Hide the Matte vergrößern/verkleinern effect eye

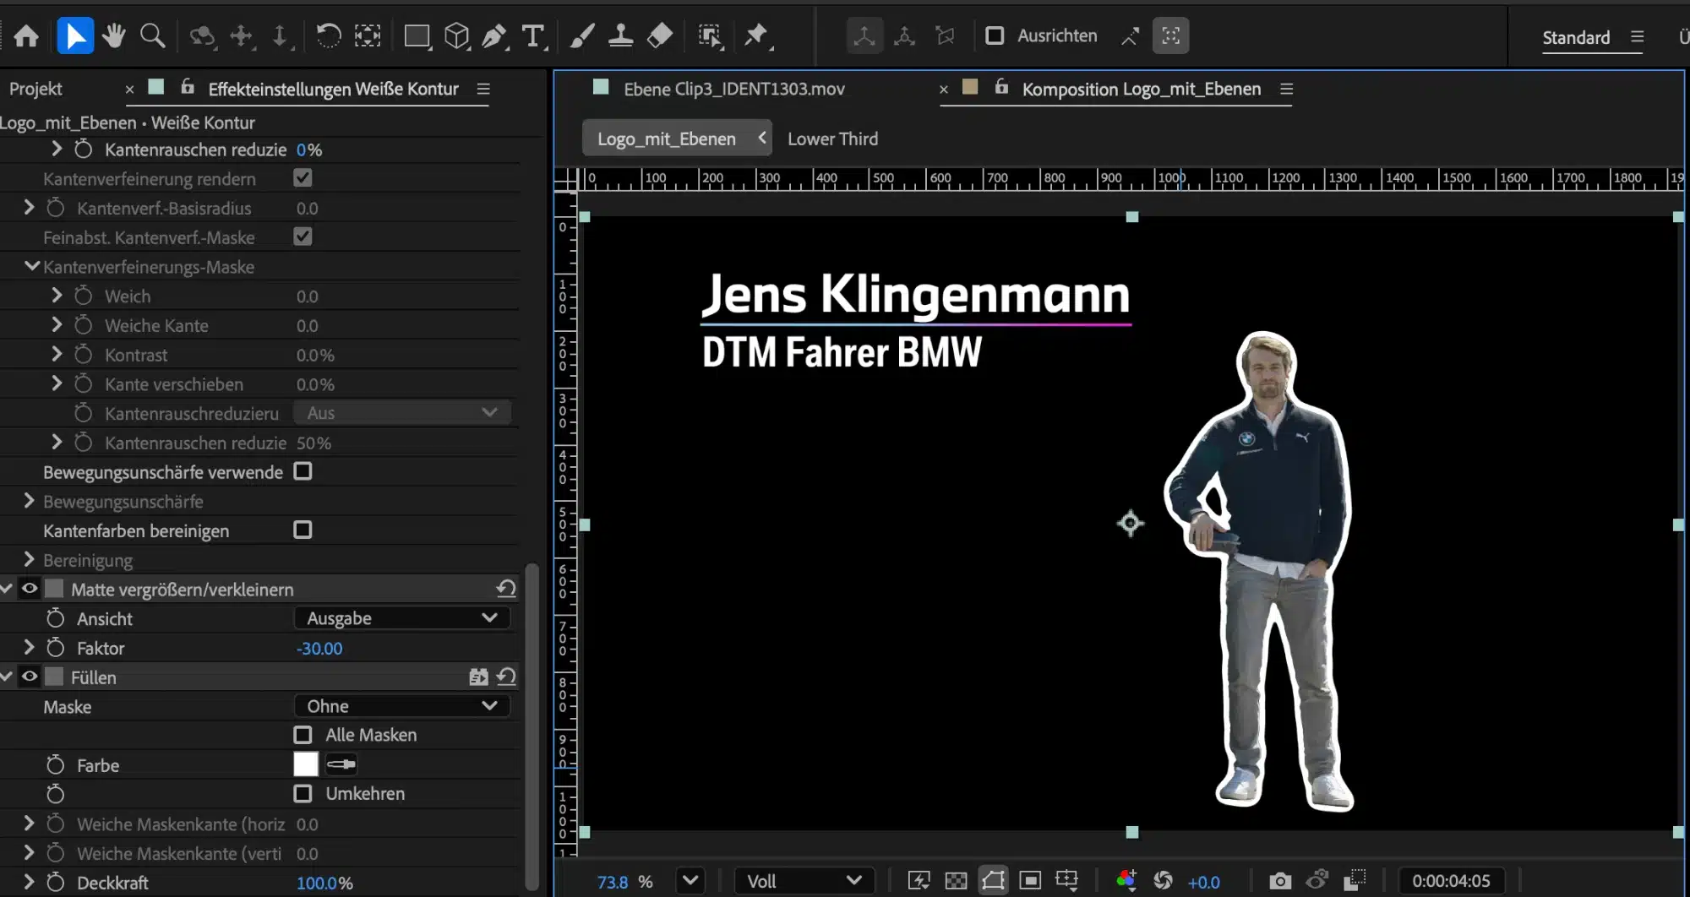(x=30, y=589)
